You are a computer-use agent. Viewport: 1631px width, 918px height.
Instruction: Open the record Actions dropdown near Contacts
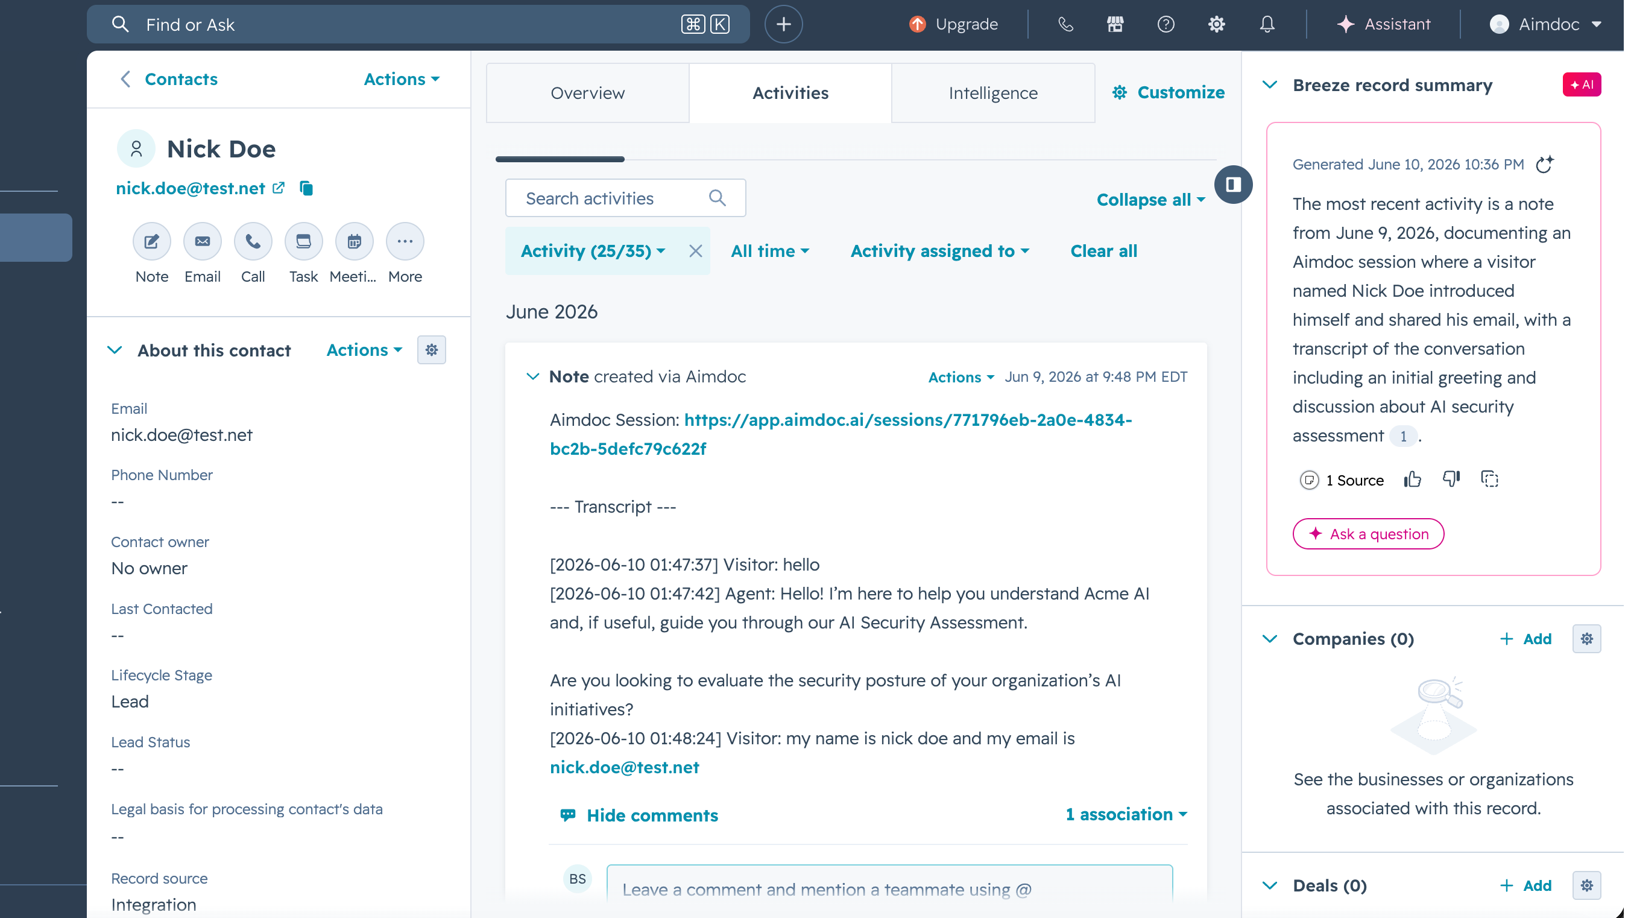point(402,79)
